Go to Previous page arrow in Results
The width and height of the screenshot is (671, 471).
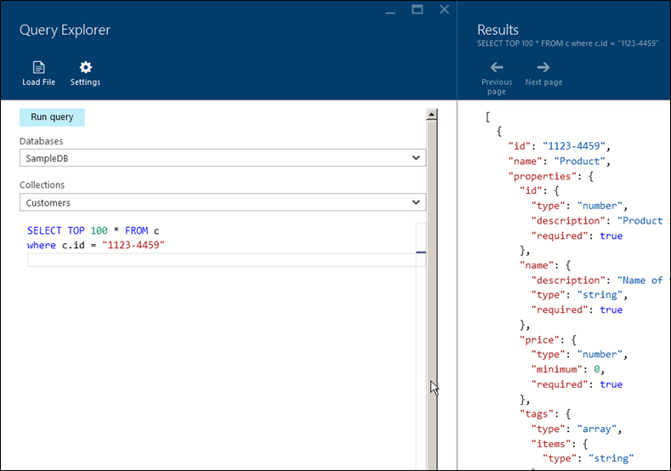coord(497,67)
